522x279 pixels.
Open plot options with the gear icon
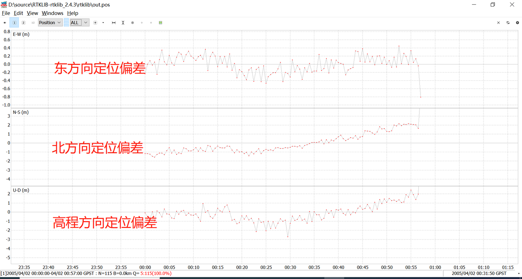[517, 22]
